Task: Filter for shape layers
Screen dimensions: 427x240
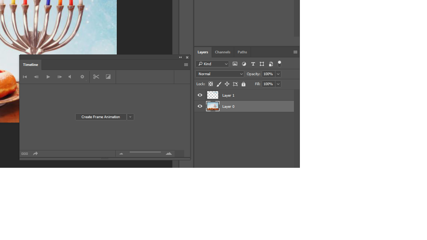Action: tap(262, 64)
